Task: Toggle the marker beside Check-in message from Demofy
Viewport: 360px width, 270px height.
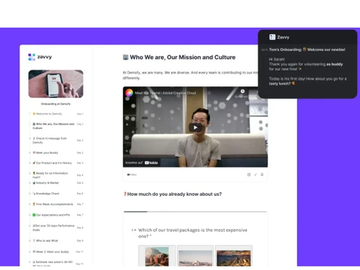Action: pos(30,138)
